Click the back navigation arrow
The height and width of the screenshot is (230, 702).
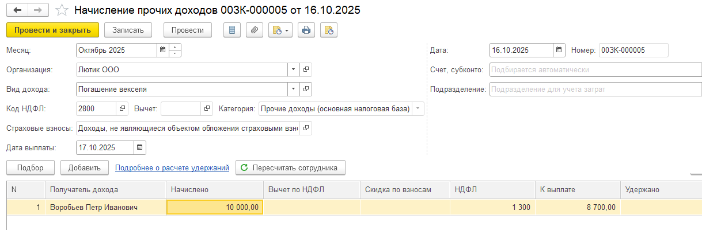(x=18, y=10)
